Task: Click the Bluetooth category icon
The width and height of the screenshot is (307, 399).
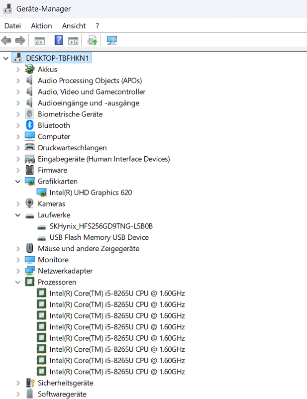Action: coord(29,125)
